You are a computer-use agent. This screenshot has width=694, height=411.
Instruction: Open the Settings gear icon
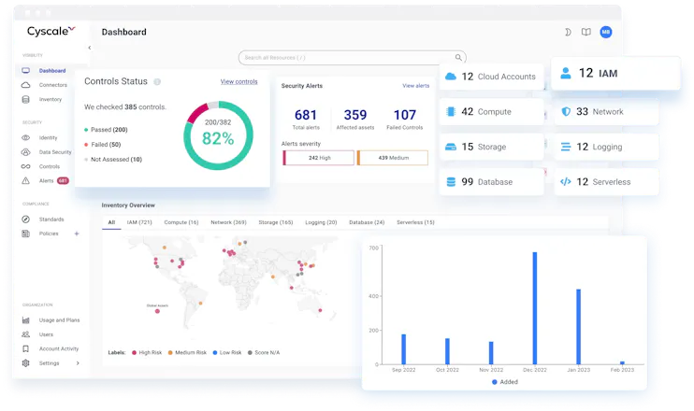tap(25, 363)
